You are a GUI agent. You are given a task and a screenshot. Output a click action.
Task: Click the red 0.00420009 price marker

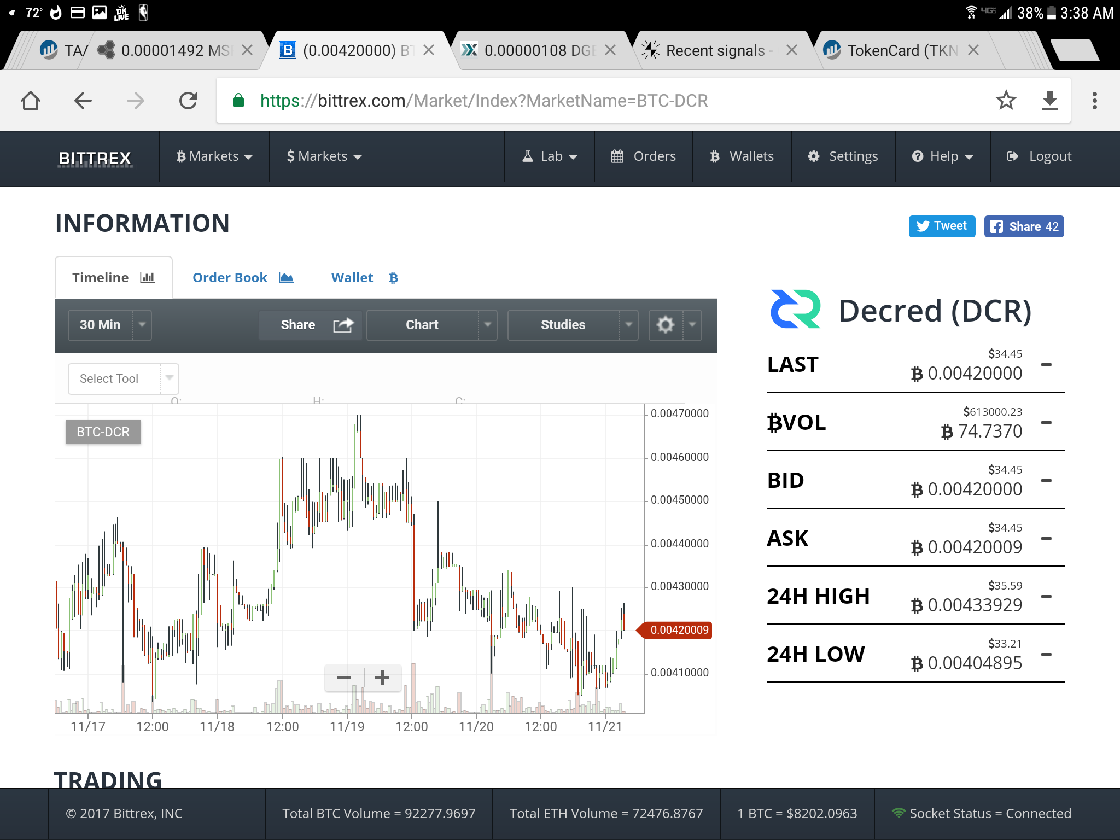coord(678,630)
